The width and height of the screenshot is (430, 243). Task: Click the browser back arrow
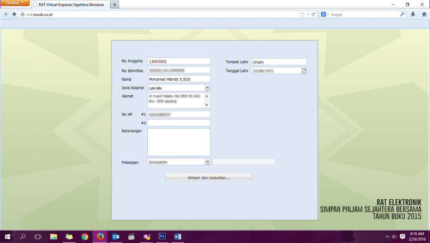(x=6, y=14)
